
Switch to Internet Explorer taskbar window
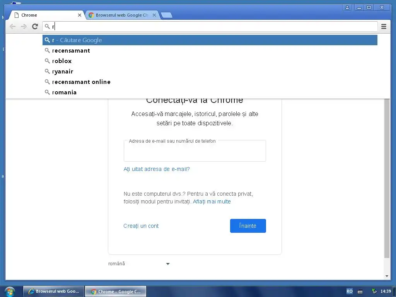54,291
